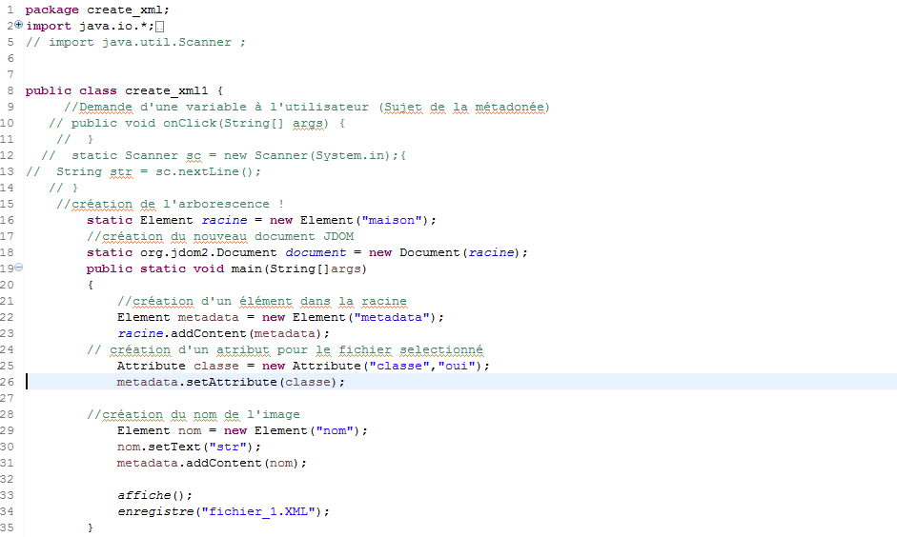The image size is (897, 537).
Task: Click the 'package' keyword on line 1
Action: pyautogui.click(x=52, y=10)
